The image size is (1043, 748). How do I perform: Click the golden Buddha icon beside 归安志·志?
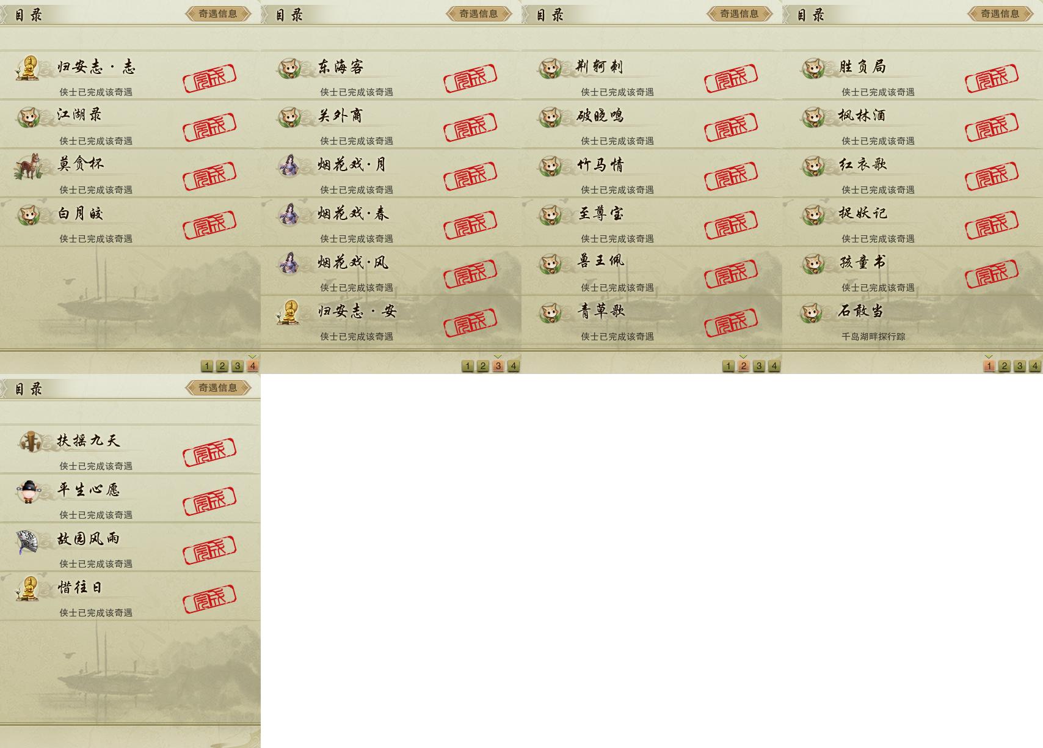pos(28,68)
